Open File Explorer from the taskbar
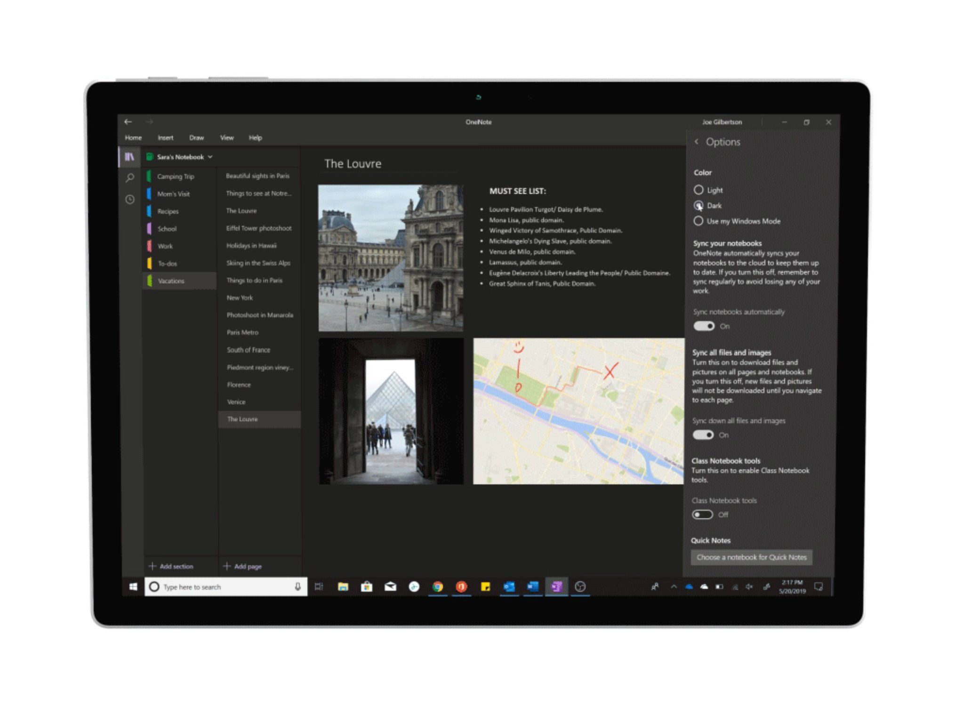 click(x=343, y=586)
